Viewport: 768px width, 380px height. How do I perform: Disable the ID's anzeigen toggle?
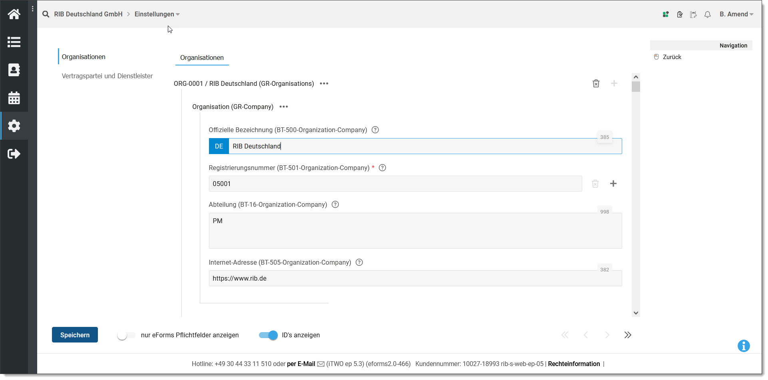tap(268, 335)
